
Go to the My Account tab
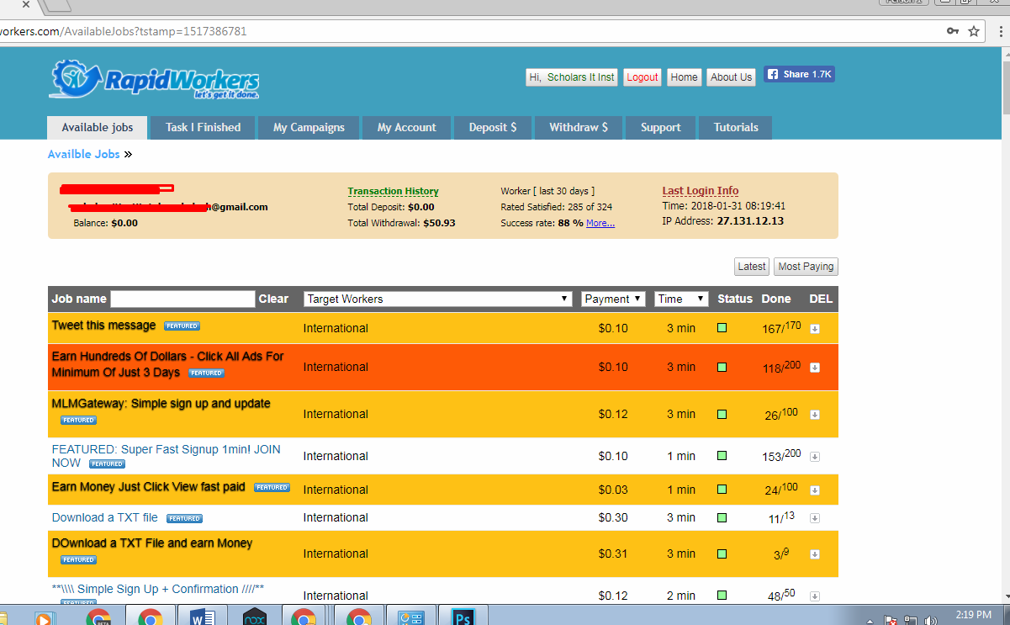(407, 128)
